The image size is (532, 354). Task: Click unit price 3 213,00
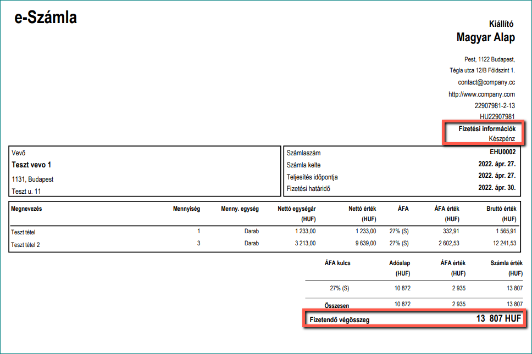305,243
